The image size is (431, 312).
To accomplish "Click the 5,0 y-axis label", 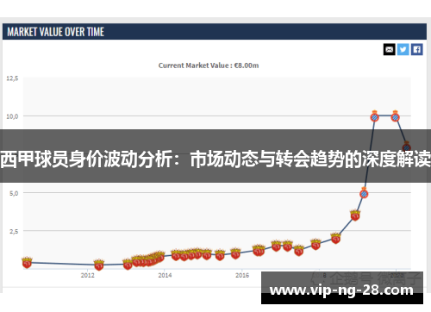I will click(14, 193).
